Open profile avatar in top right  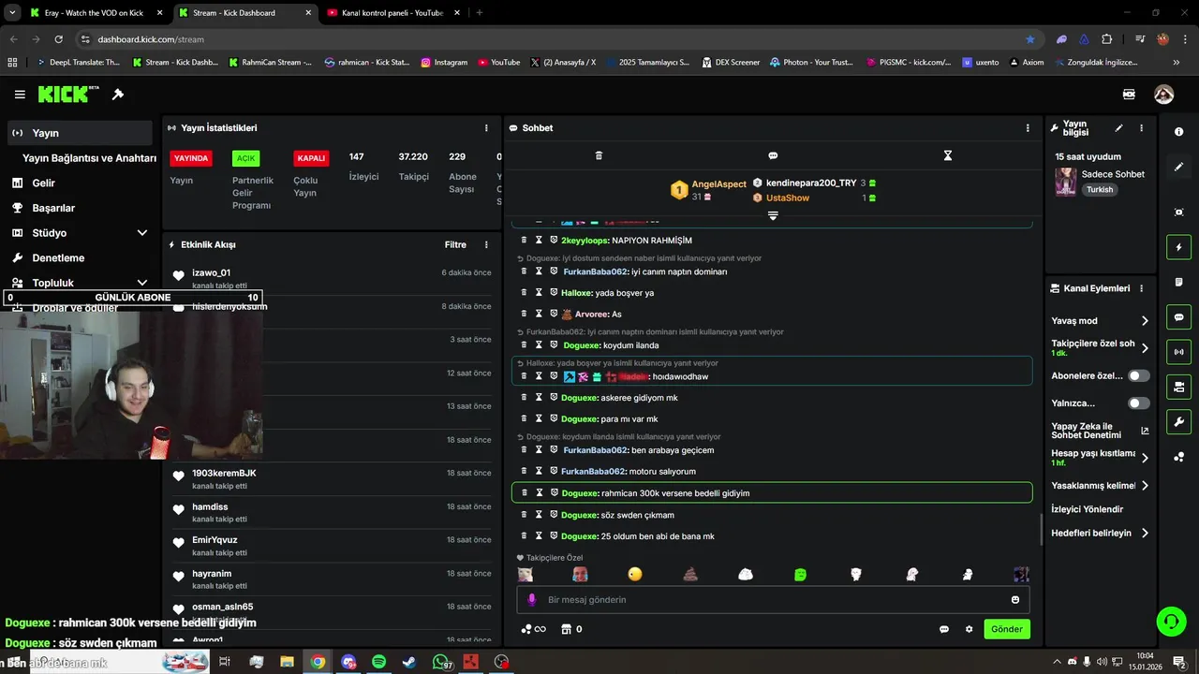tap(1163, 95)
